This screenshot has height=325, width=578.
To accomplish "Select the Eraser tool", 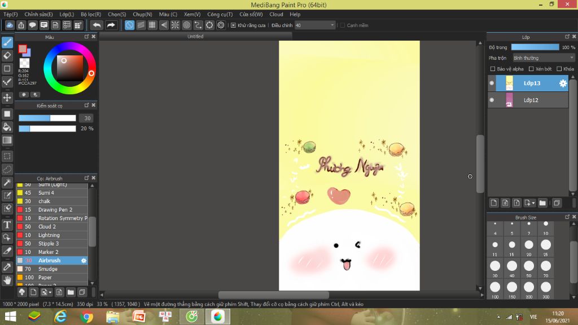I will click(x=7, y=56).
